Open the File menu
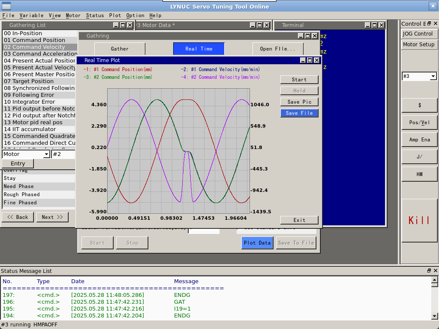439x329 pixels. (x=9, y=15)
